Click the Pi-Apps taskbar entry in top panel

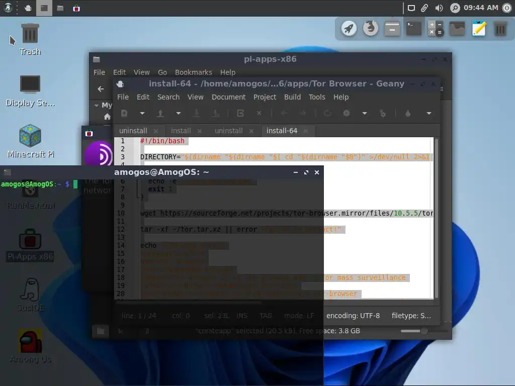(76, 8)
